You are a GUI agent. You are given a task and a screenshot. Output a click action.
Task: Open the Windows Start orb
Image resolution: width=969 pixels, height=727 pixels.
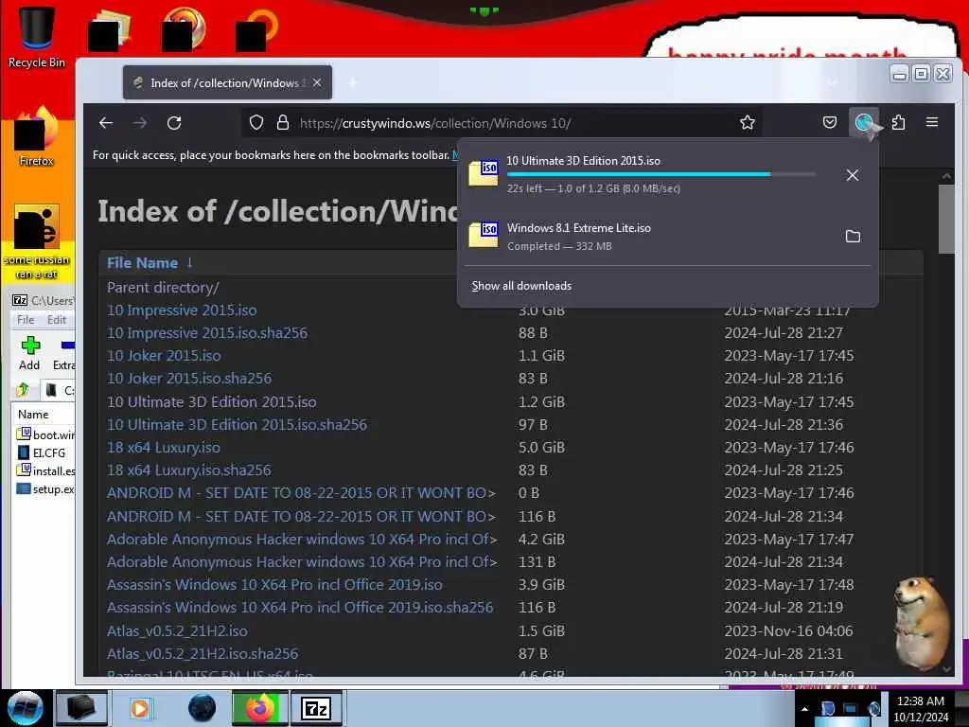pos(25,708)
